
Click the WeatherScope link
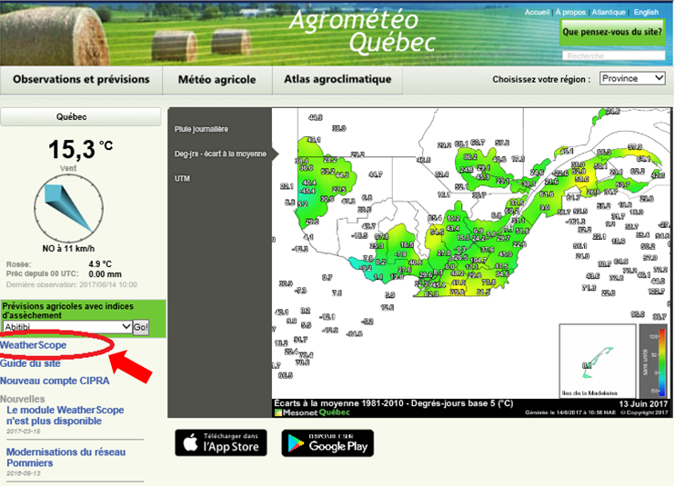[x=34, y=346]
